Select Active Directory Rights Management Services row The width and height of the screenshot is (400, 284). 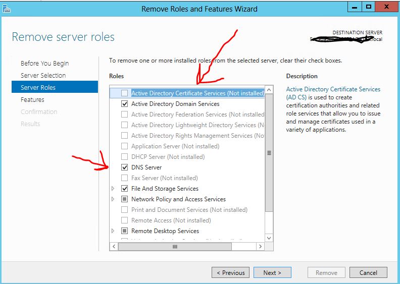click(x=197, y=136)
